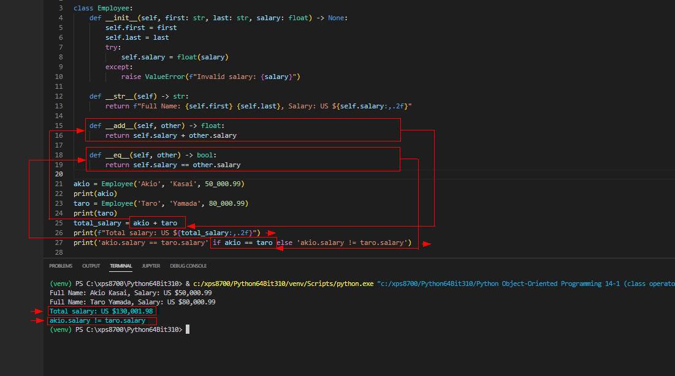
Task: Click the '__init__' method definition line
Action: click(218, 18)
